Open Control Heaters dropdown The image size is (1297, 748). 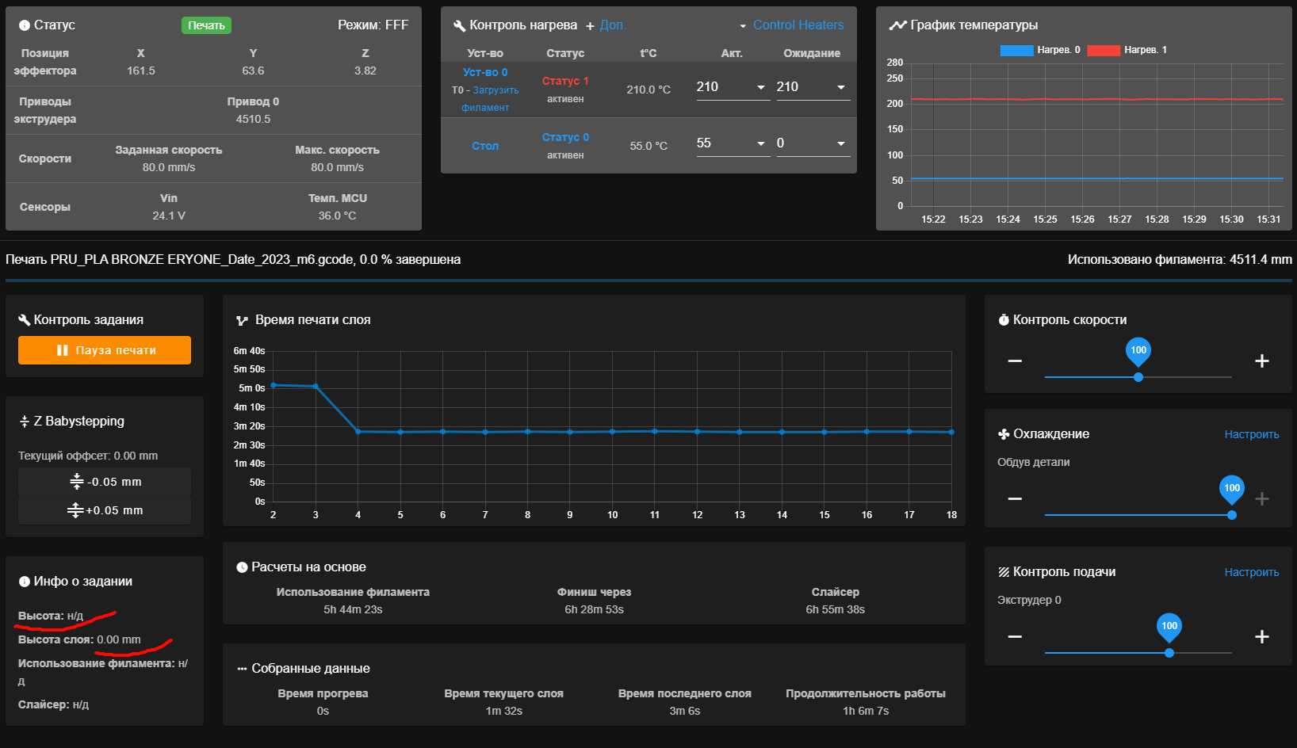[790, 25]
